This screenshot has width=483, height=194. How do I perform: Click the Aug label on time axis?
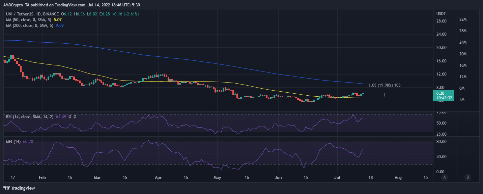tap(398, 177)
